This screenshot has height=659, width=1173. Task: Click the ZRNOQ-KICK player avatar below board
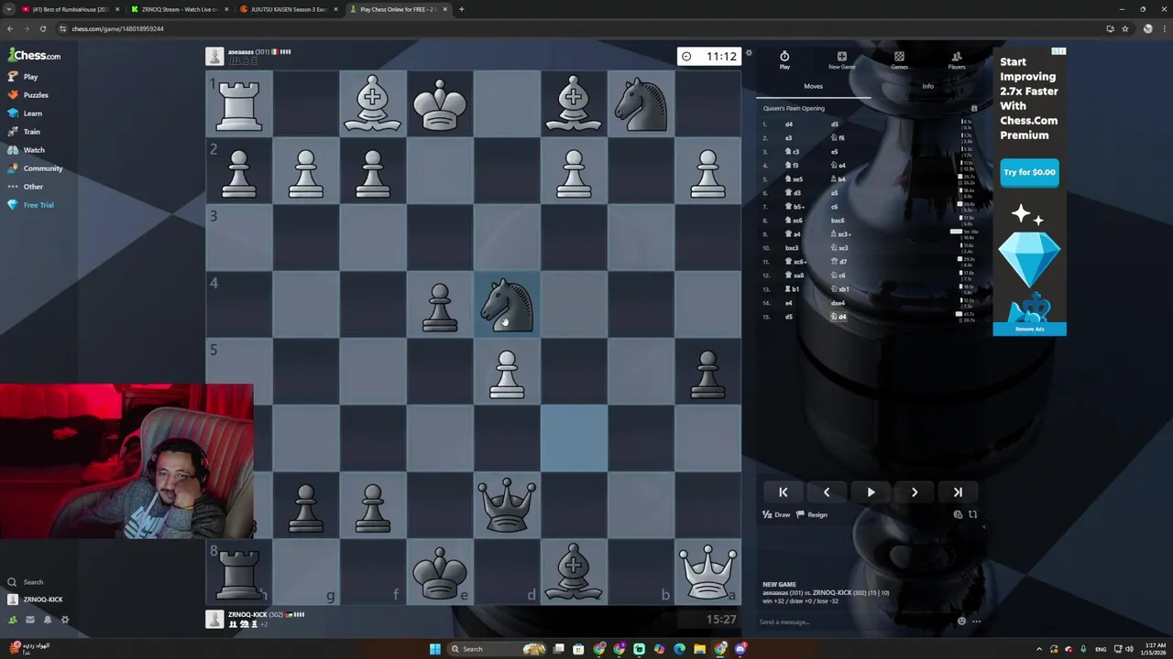click(x=214, y=620)
